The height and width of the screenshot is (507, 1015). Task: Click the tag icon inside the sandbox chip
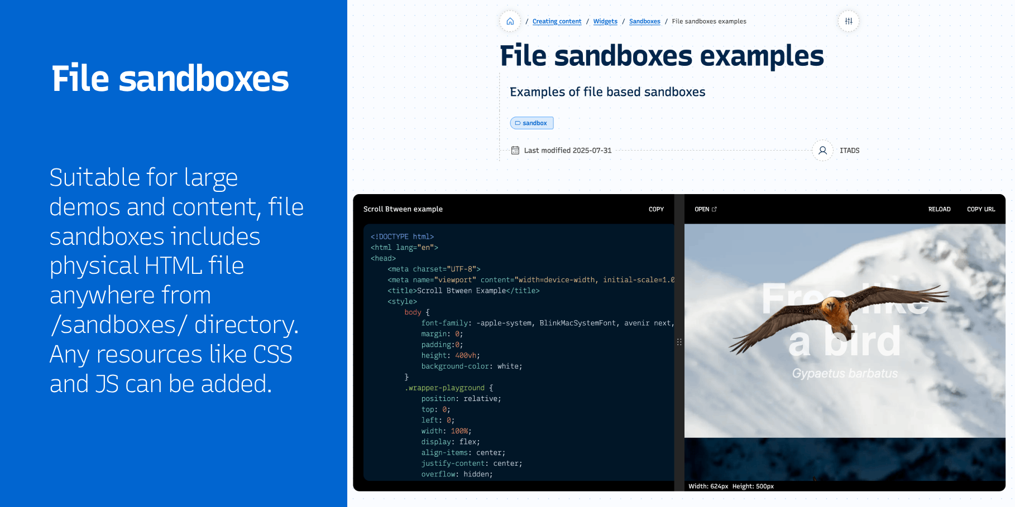point(519,123)
